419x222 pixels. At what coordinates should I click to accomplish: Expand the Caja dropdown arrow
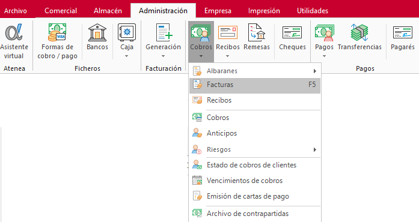pyautogui.click(x=127, y=56)
